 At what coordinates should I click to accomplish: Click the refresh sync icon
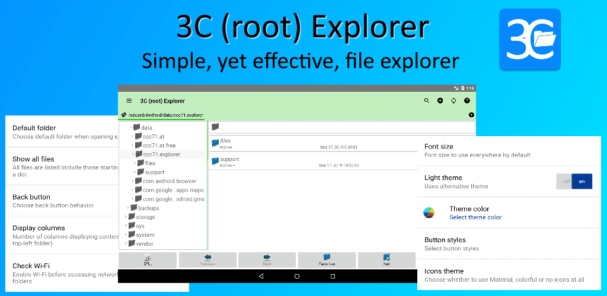tap(453, 101)
